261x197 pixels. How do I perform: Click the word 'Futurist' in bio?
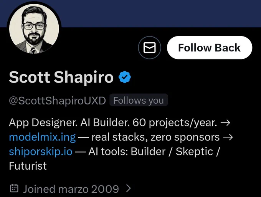coord(28,166)
